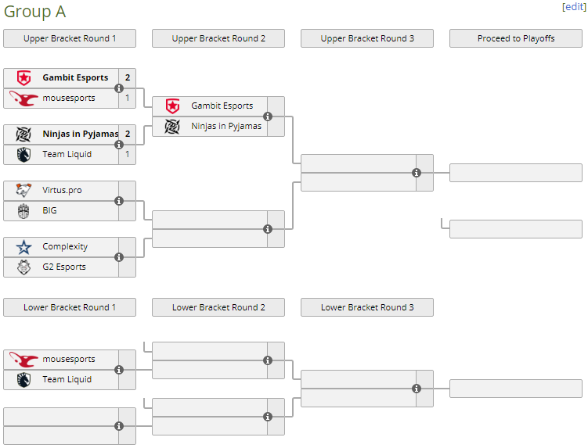Expand info for Gambit vs Ninjas in Pyjamas match
Image resolution: width=588 pixels, height=448 pixels.
pos(268,116)
